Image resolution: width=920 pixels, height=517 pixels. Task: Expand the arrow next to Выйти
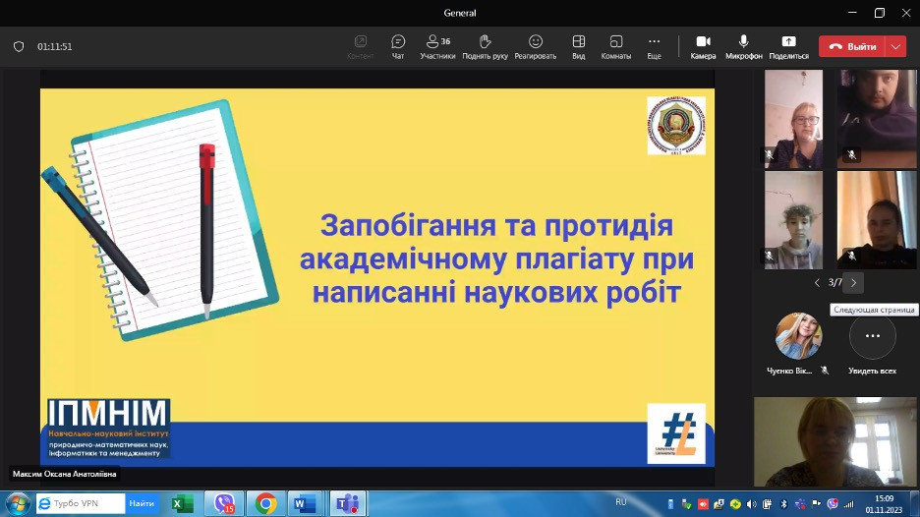895,46
